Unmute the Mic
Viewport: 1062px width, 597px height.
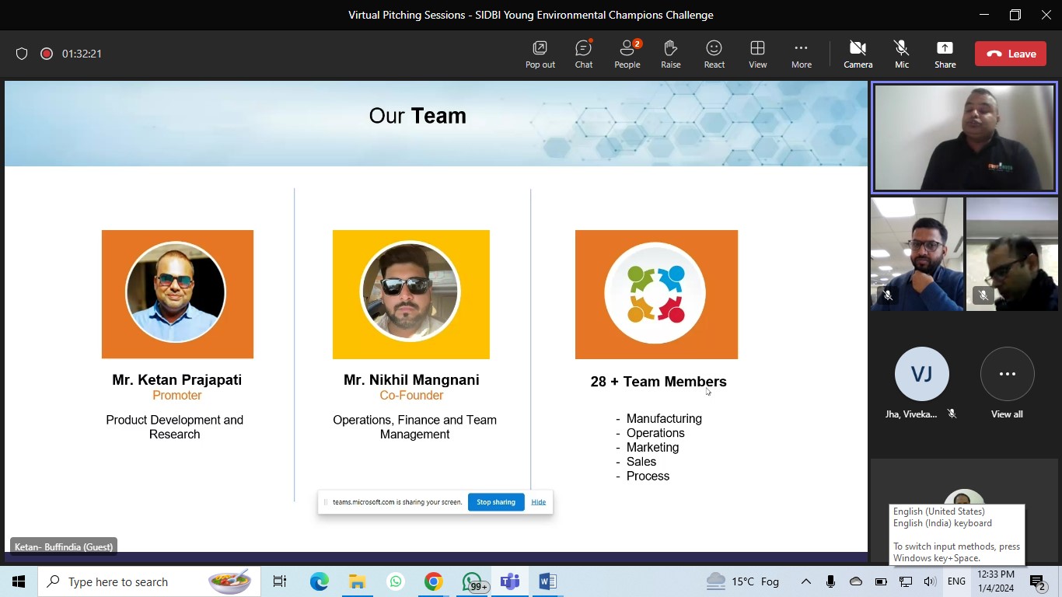tap(901, 54)
